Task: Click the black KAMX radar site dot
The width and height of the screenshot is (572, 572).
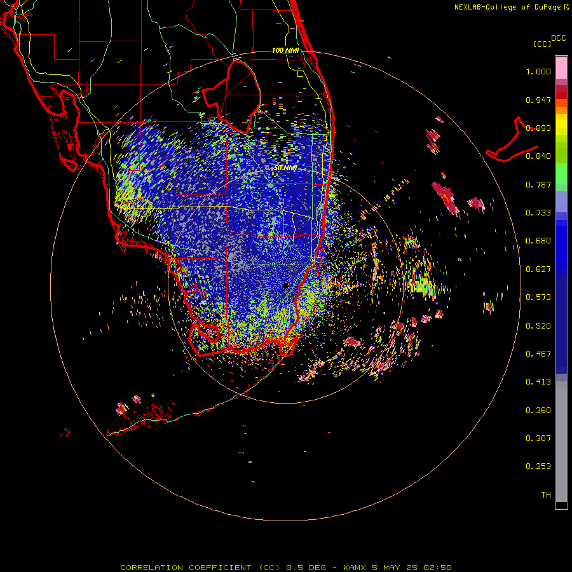Action: tap(286, 285)
